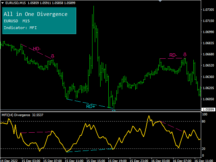Click the pink down arrow beside RD- label
The image size is (216, 162).
[185, 54]
